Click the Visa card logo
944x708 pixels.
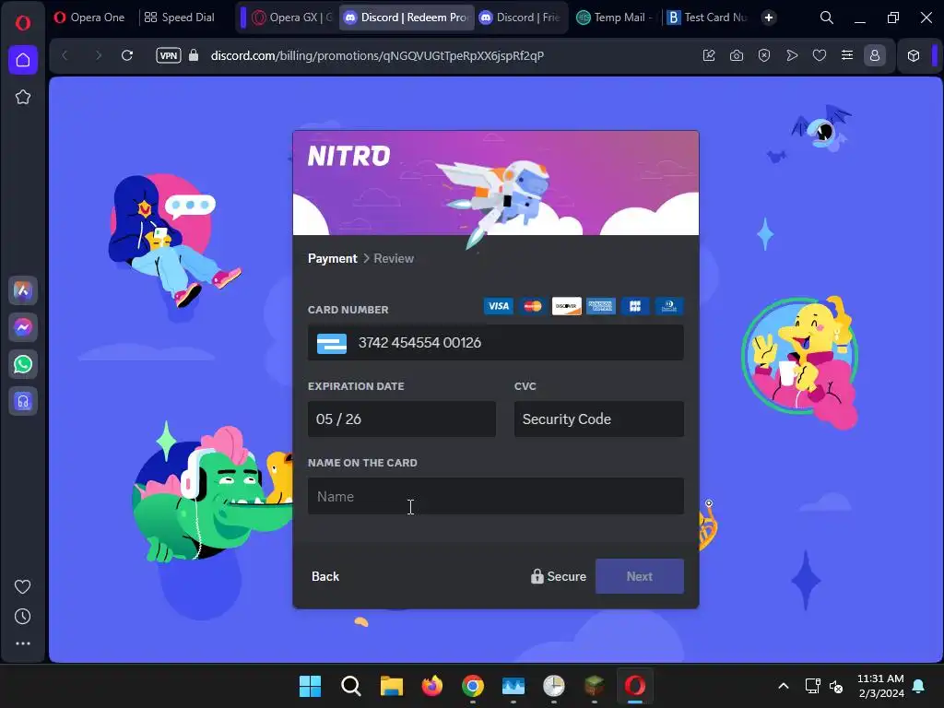[x=499, y=306]
